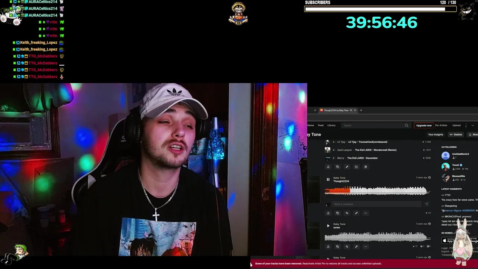Click Toosii avatar thumbnail
Image resolution: width=478 pixels, height=269 pixels.
click(x=446, y=167)
